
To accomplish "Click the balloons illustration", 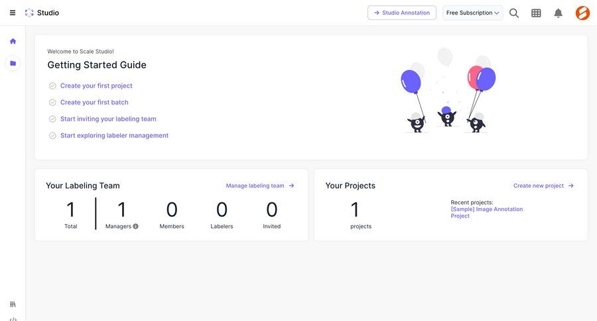I will [x=448, y=91].
